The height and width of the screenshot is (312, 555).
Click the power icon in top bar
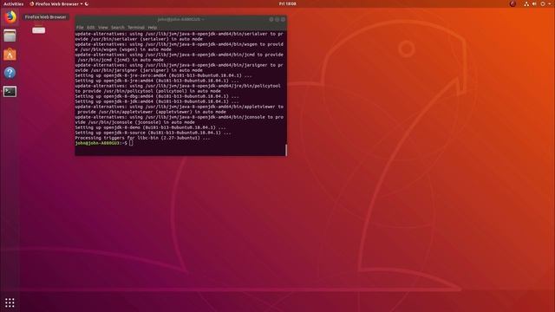point(543,3)
